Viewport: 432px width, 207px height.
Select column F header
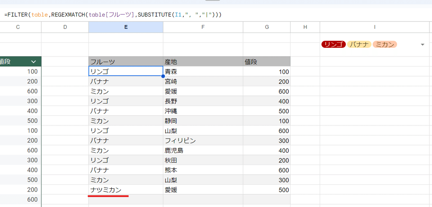(203, 27)
